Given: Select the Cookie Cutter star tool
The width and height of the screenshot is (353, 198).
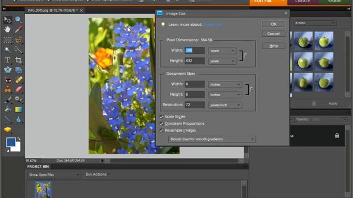Looking at the screenshot, I should [8, 70].
